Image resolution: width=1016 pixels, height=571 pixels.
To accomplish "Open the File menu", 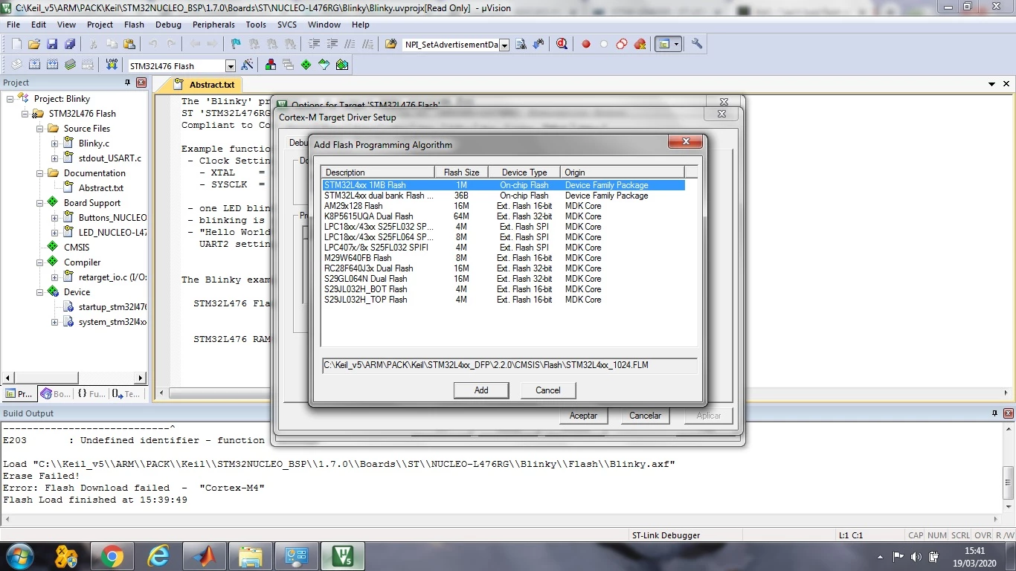I will 13,25.
